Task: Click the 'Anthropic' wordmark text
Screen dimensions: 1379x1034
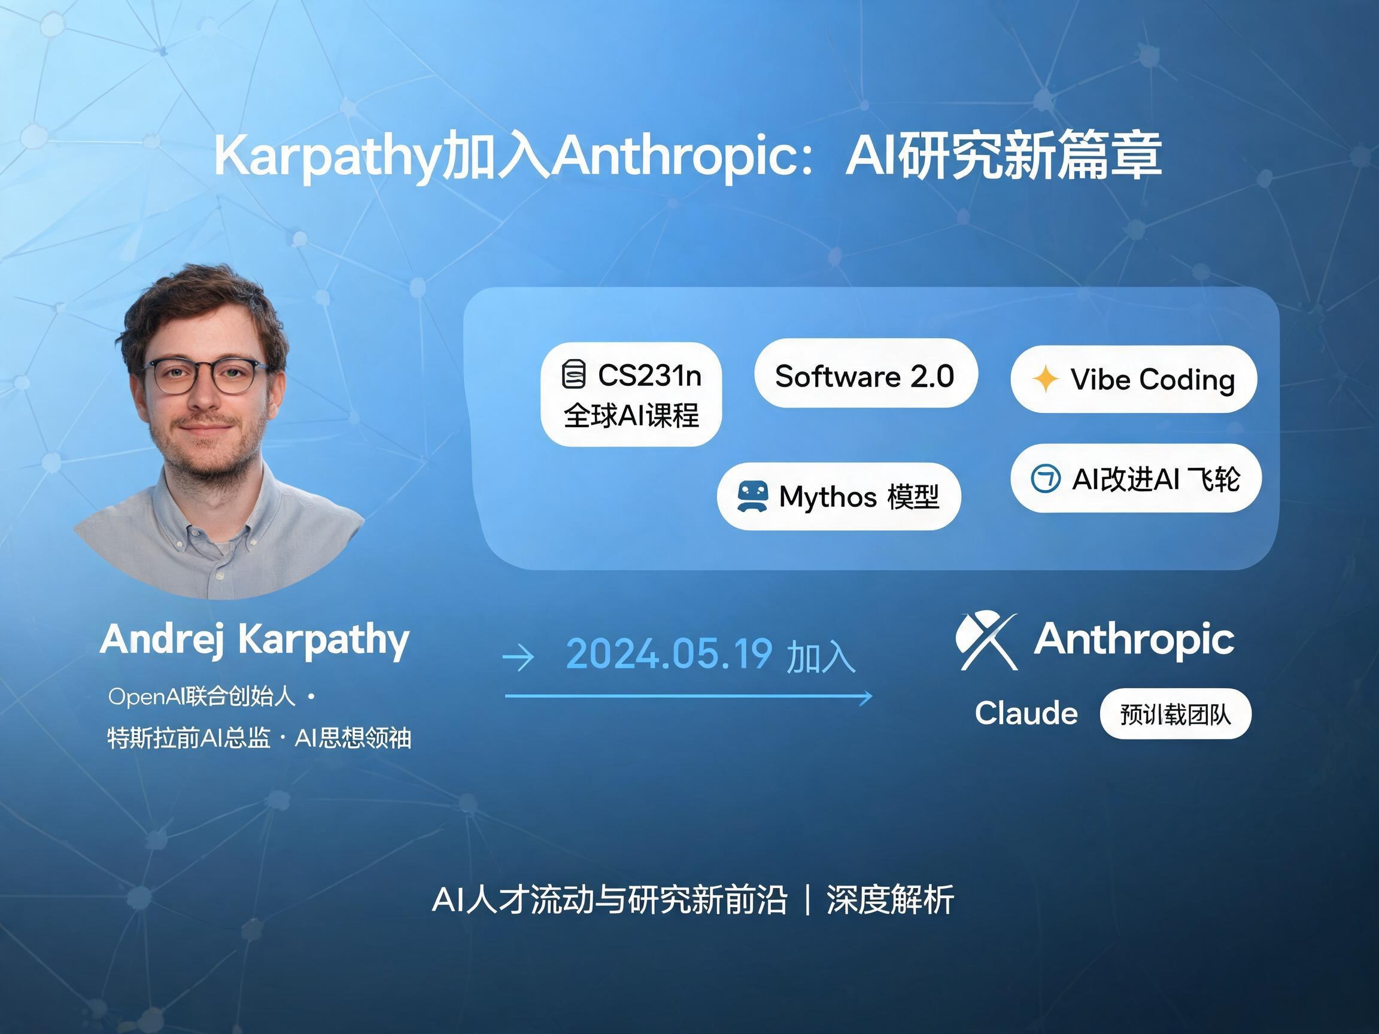Action: pyautogui.click(x=1134, y=640)
